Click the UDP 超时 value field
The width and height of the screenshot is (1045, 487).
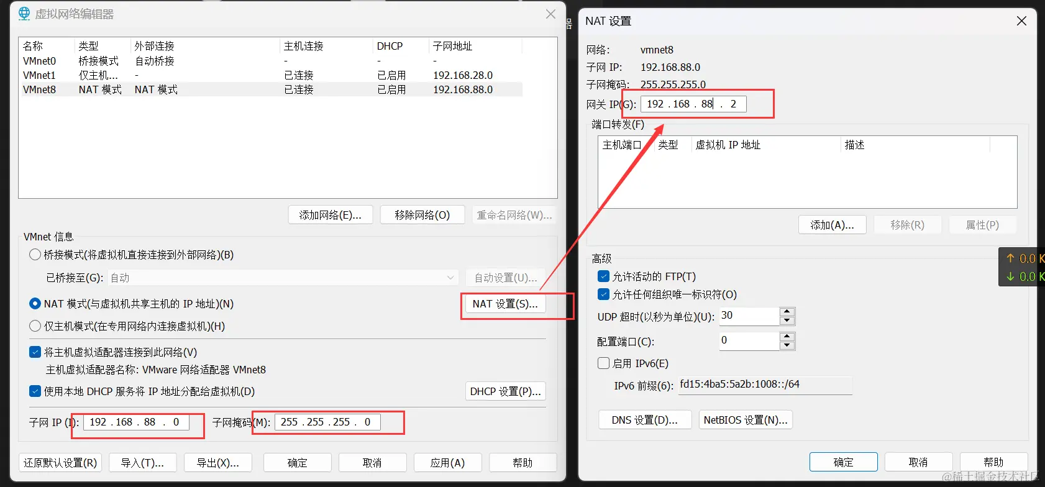[x=750, y=316]
